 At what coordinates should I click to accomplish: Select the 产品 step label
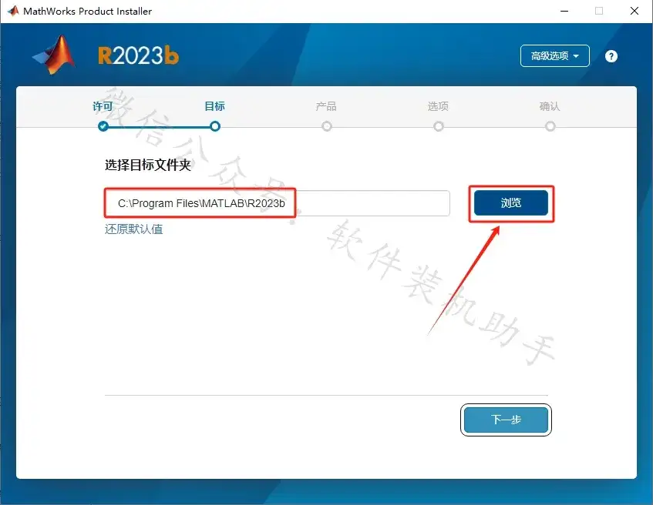(326, 106)
